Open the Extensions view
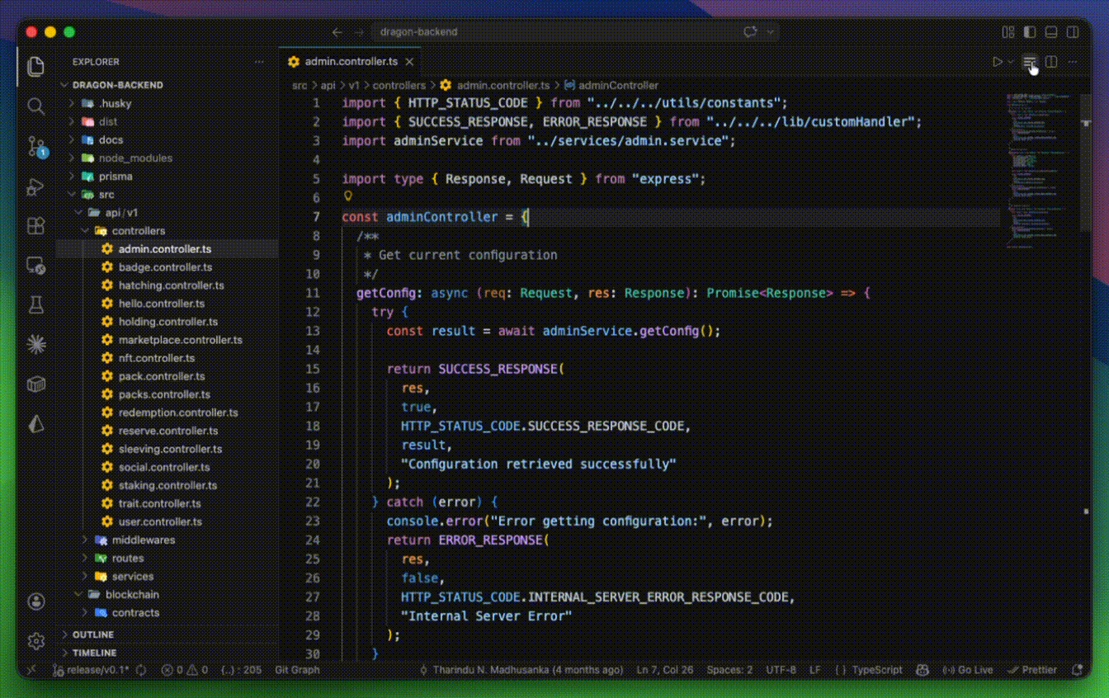This screenshot has width=1109, height=698. click(35, 226)
